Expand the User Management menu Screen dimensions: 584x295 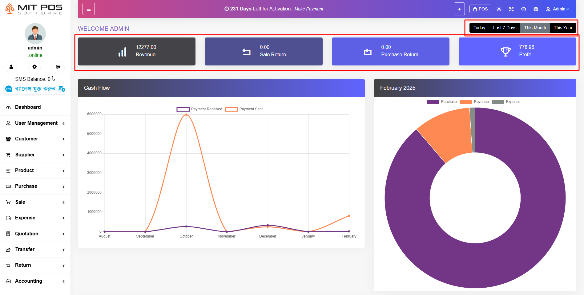tap(35, 123)
